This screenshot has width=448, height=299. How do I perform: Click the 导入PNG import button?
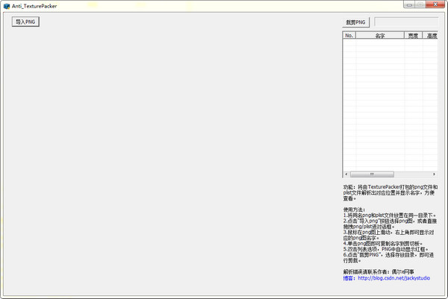(25, 22)
